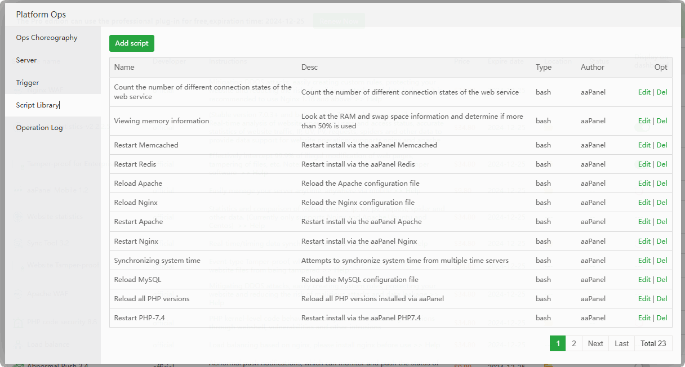Delete the Reload MySQL script
The width and height of the screenshot is (685, 367).
click(x=662, y=280)
